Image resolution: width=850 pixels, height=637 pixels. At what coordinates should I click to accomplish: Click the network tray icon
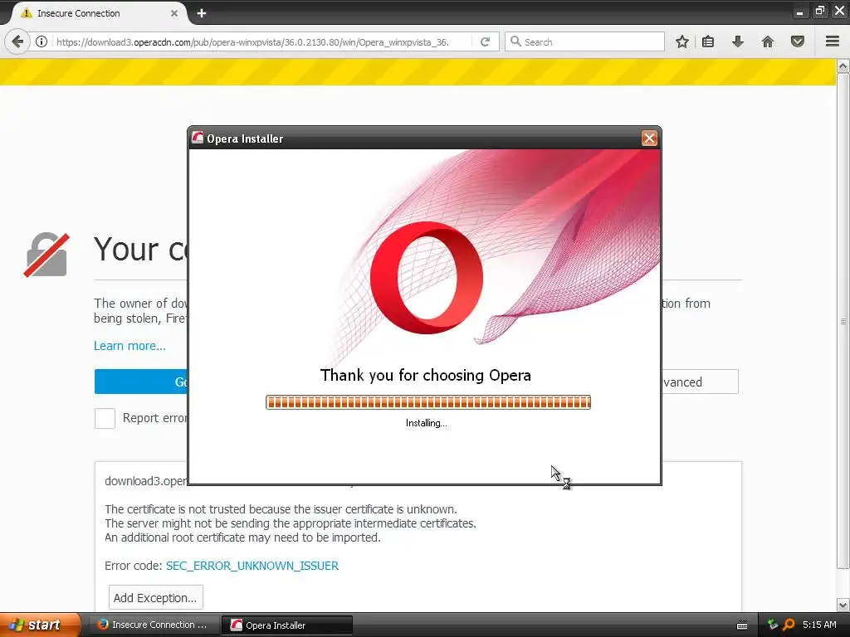point(773,625)
